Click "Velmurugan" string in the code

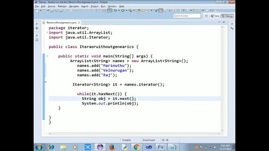pos(115,70)
